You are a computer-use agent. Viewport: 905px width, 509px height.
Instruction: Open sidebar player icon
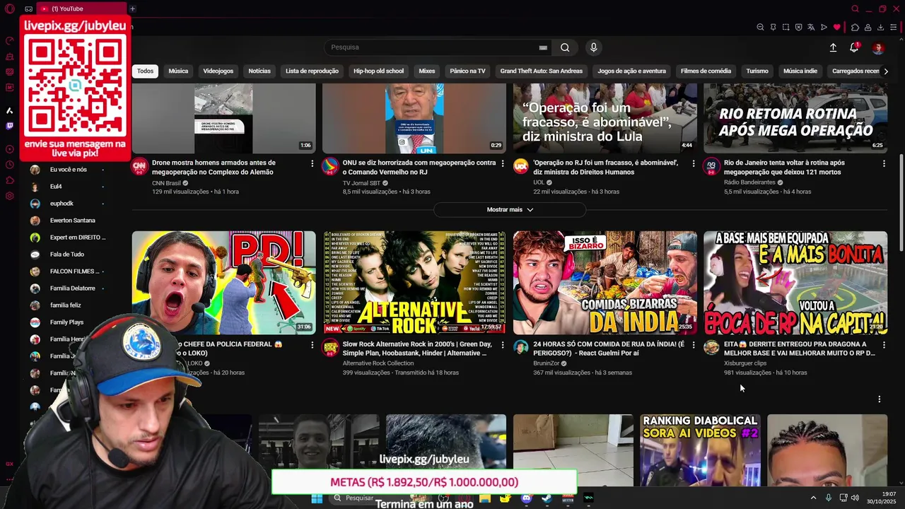(9, 149)
